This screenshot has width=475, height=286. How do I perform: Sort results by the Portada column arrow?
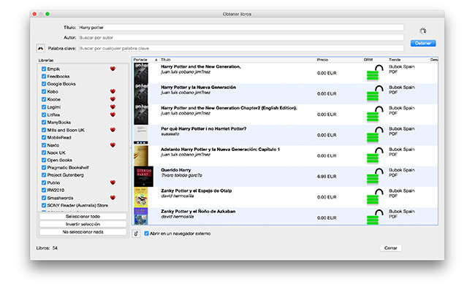pos(156,60)
